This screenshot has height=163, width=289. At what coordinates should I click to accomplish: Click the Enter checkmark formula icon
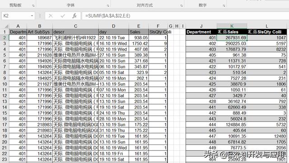[x=63, y=16]
